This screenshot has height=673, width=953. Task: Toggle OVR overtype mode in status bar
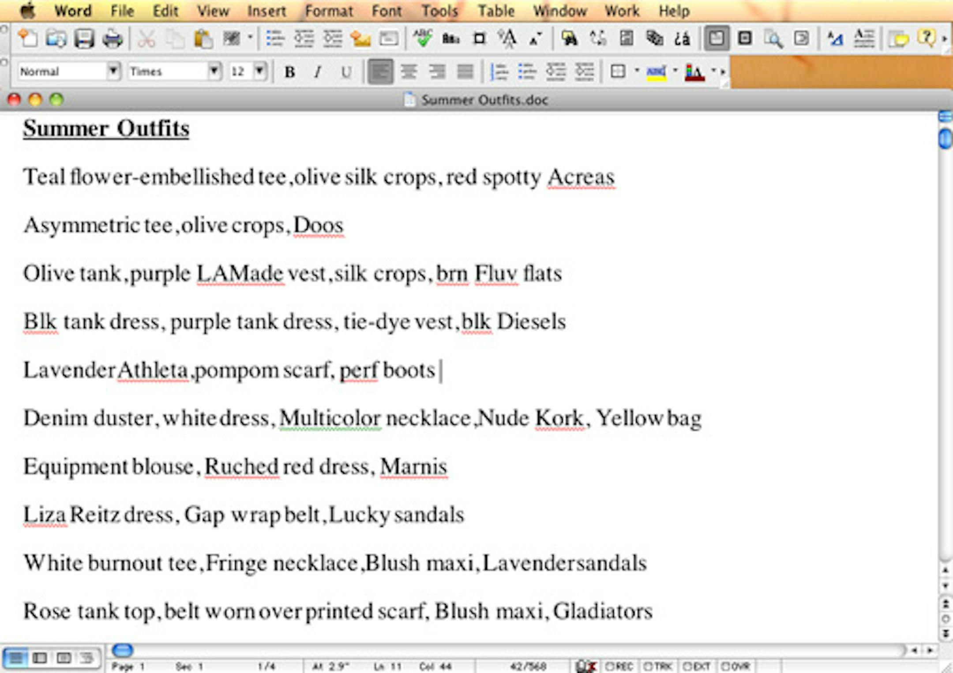tap(735, 666)
